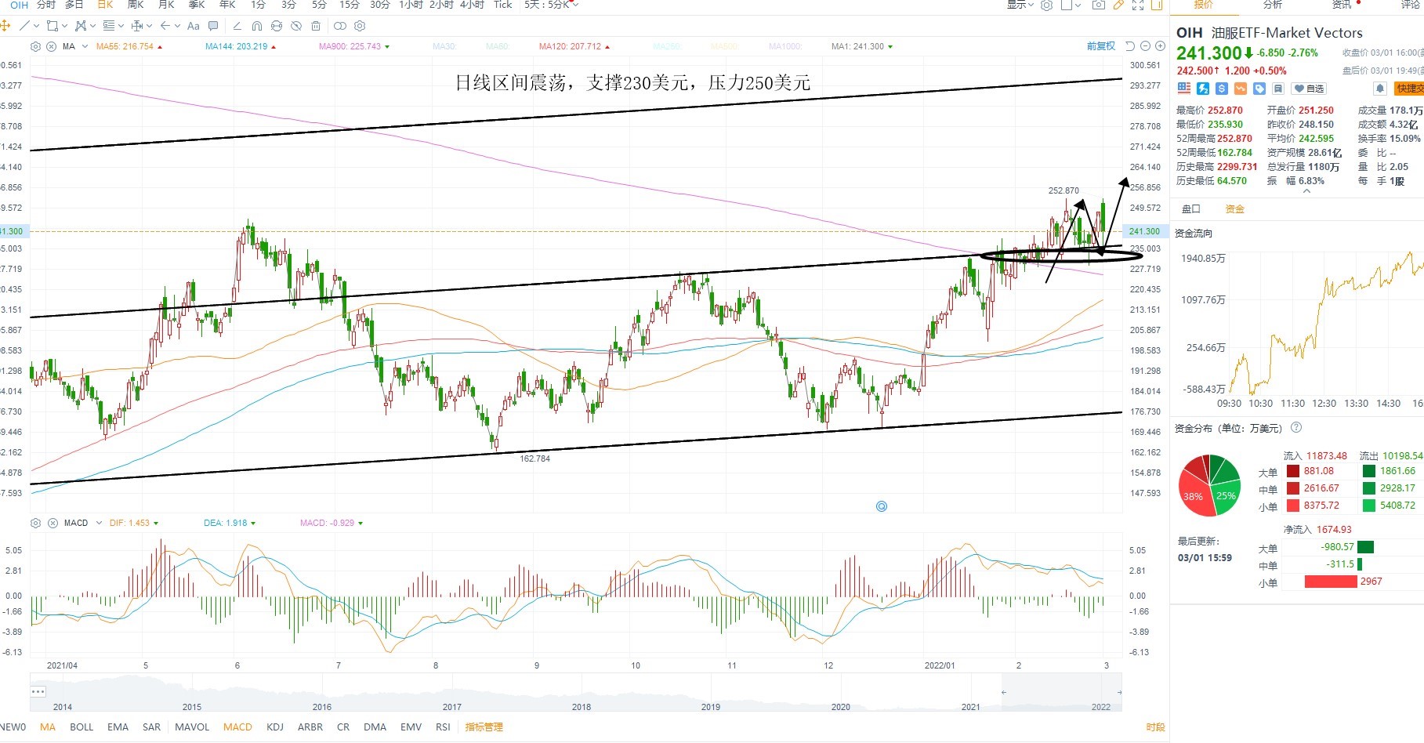Viewport: 1424px width, 743px height.
Task: Open MACD indicator settings gear
Action: click(x=35, y=523)
